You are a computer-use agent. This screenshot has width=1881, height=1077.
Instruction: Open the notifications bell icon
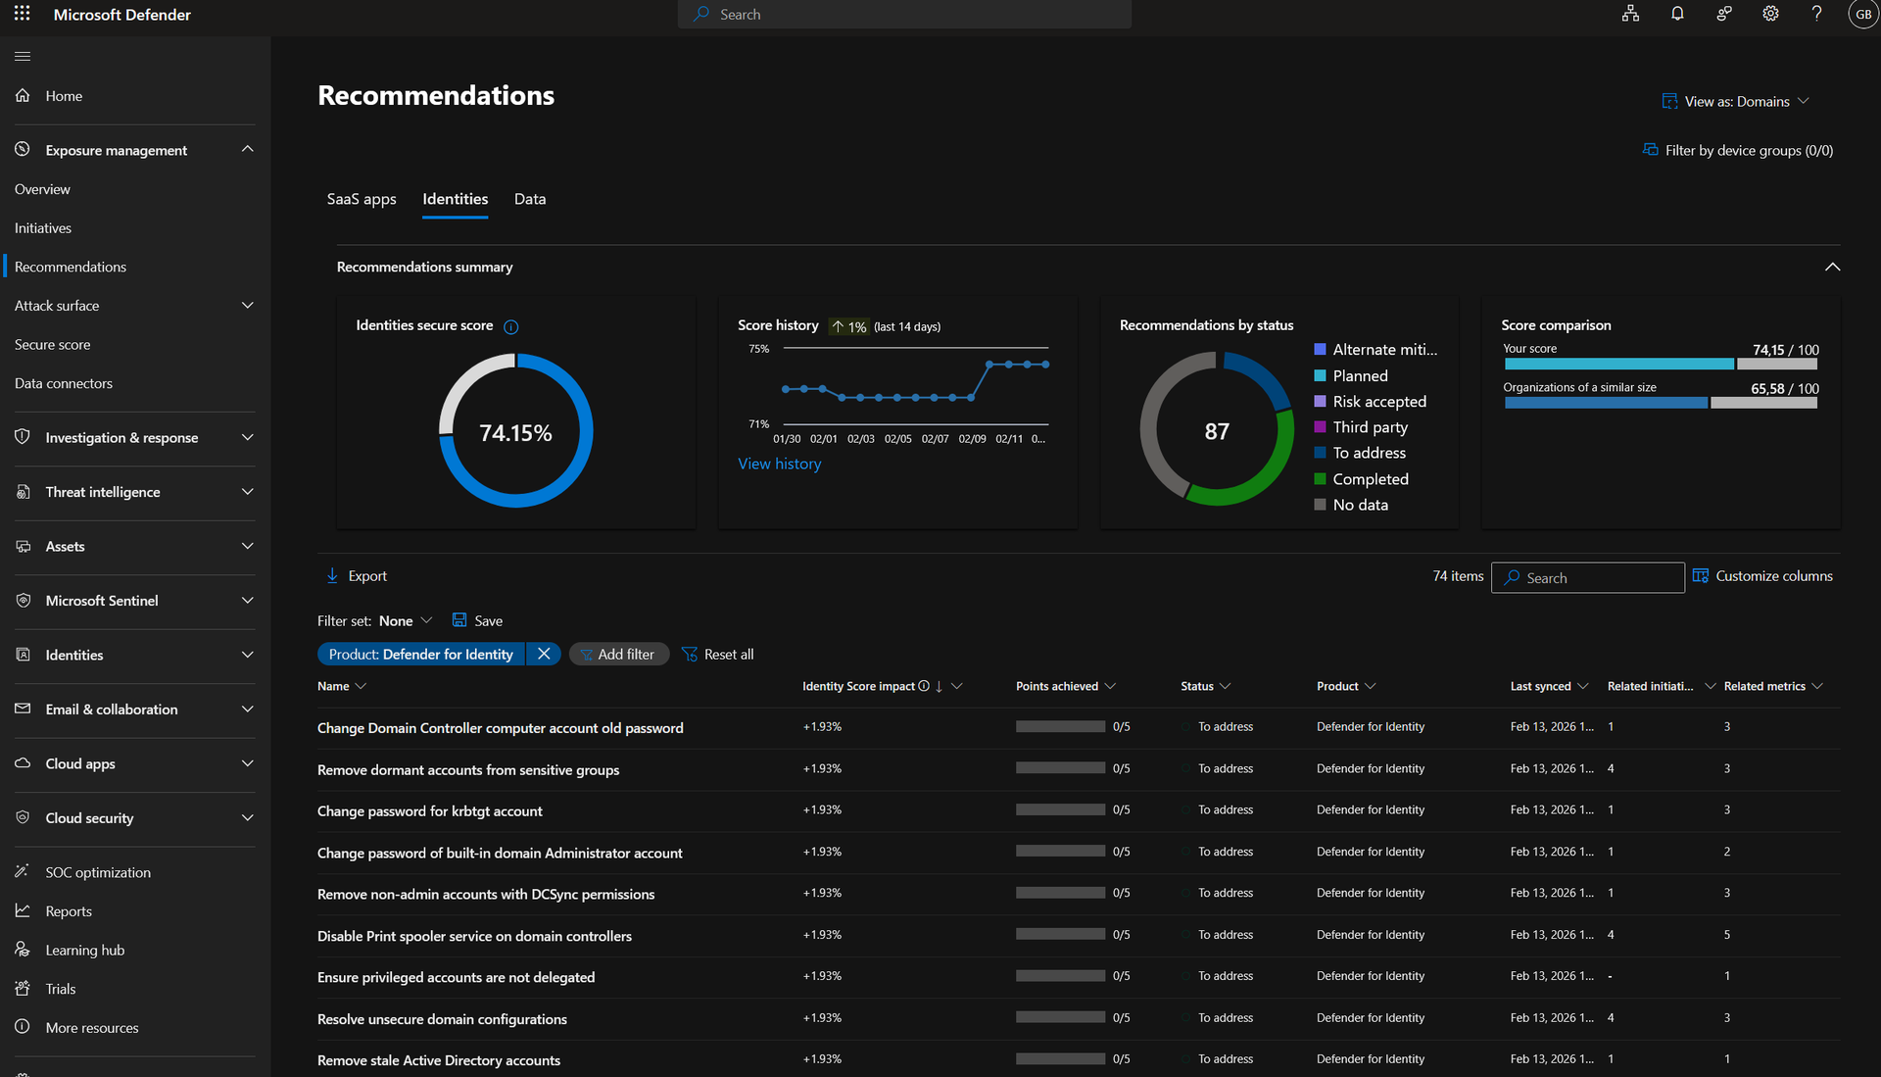click(1677, 14)
